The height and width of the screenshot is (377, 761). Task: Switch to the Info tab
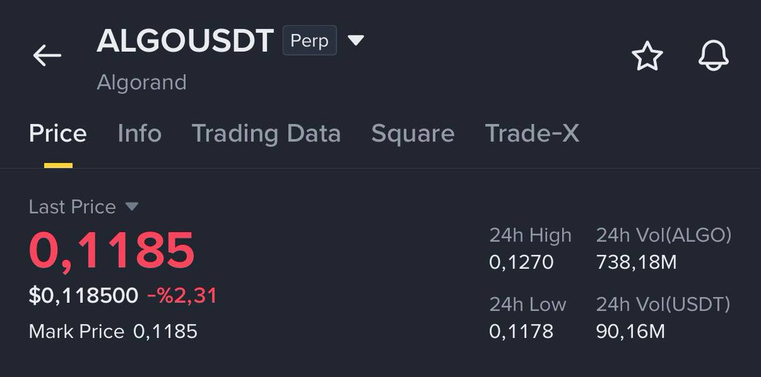[140, 133]
